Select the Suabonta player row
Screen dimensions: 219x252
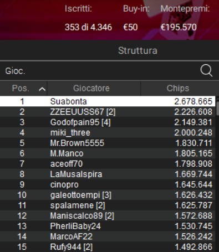(108, 101)
